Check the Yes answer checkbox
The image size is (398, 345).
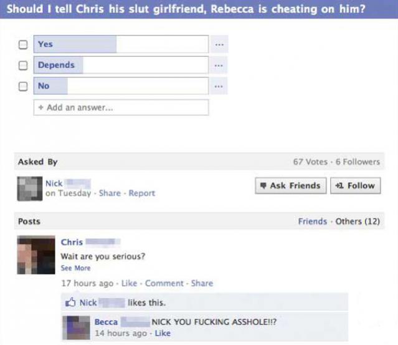(23, 44)
